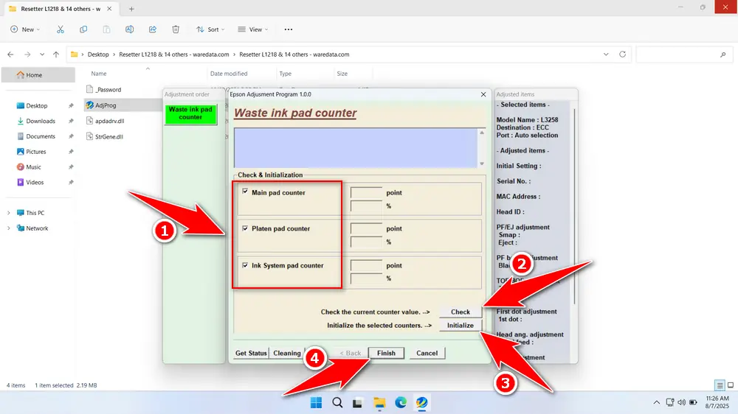Click the Rename icon in toolbar
The height and width of the screenshot is (414, 738).
pos(129,29)
